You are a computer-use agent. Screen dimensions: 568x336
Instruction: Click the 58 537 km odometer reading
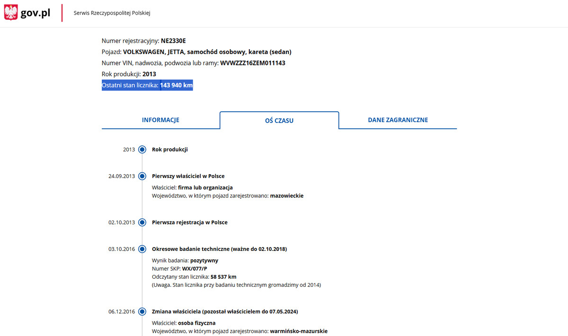(x=223, y=277)
